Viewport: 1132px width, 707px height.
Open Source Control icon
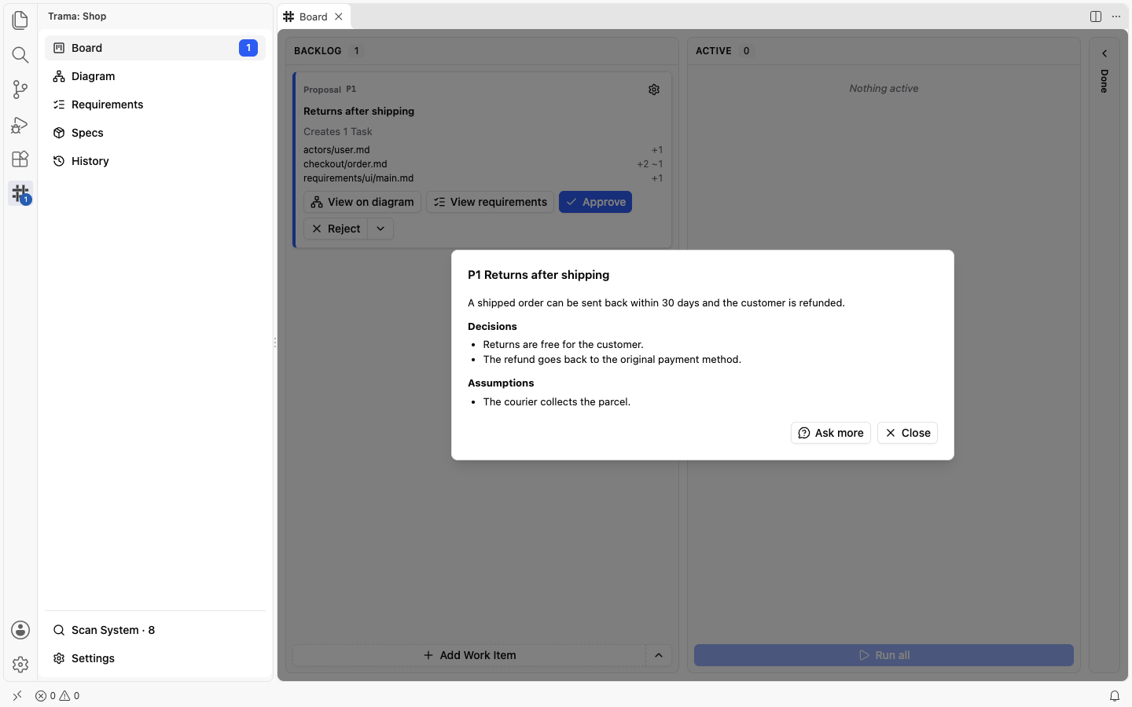pos(20,90)
